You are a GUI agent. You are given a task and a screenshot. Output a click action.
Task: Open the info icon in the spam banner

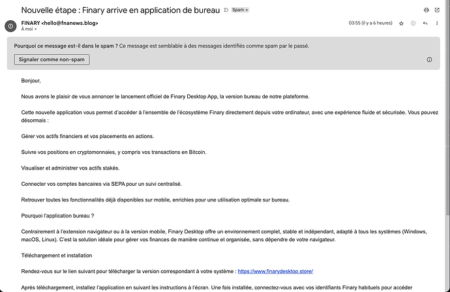[429, 60]
